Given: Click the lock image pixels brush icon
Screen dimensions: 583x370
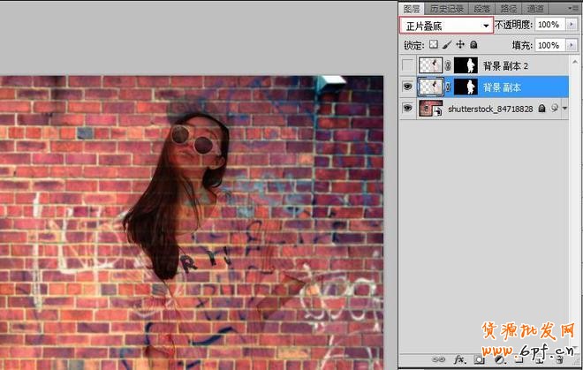Looking at the screenshot, I should click(446, 44).
